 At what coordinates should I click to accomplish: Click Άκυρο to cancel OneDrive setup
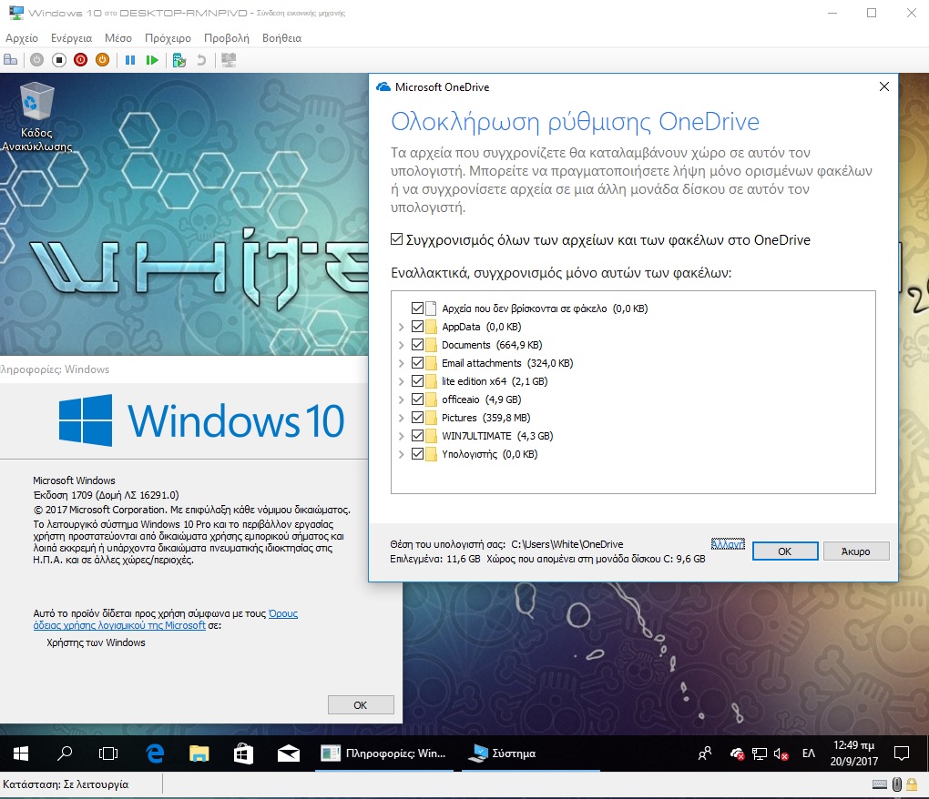(855, 551)
